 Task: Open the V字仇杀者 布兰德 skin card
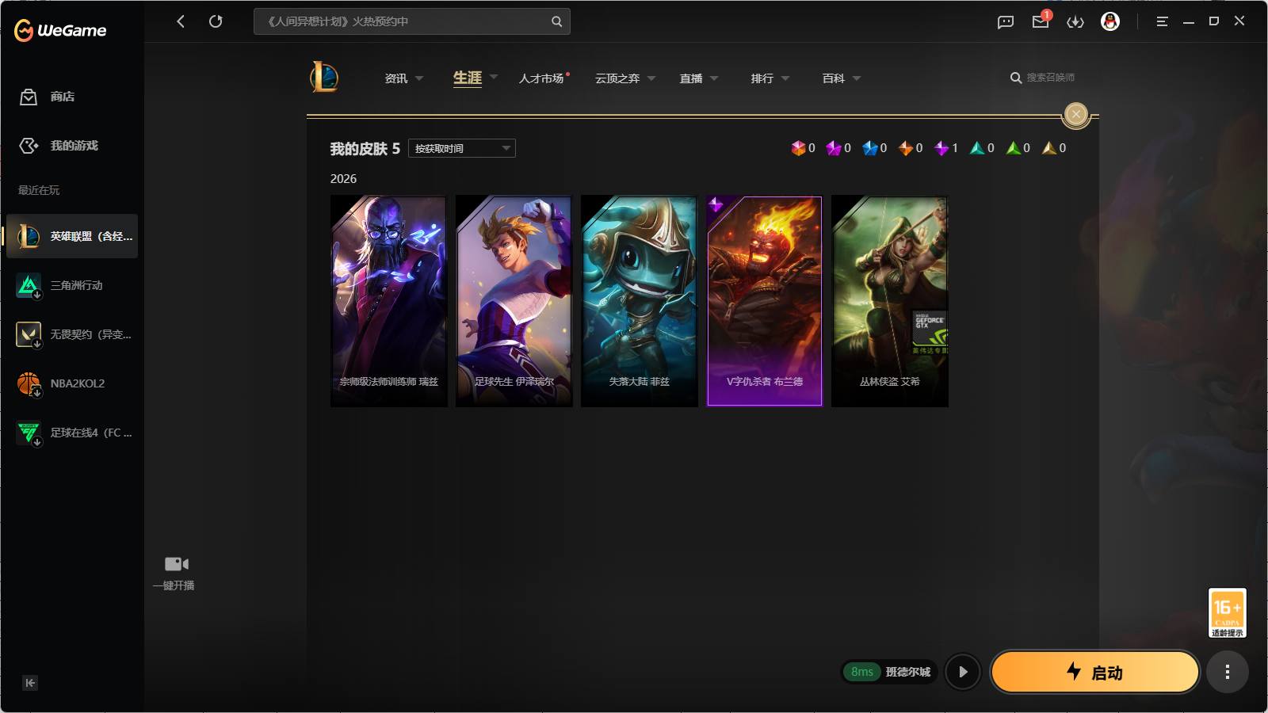(764, 301)
